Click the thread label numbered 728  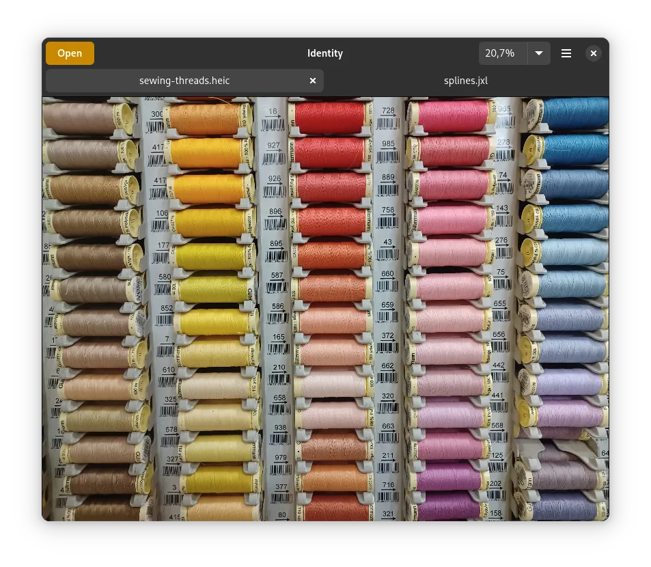coord(388,111)
